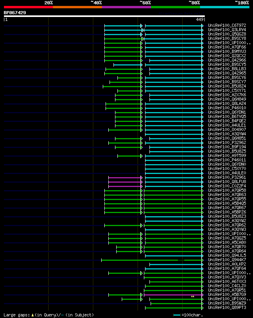Select the UniRef100_B6TVQ5 label

tap(227, 117)
